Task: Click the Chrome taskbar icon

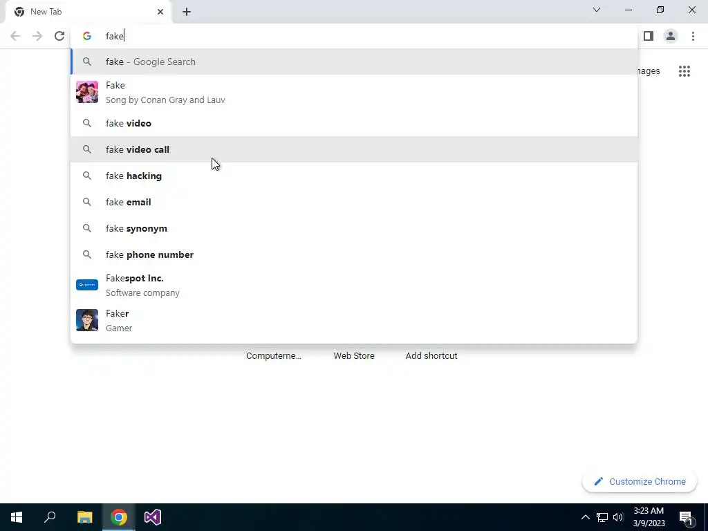Action: (119, 517)
